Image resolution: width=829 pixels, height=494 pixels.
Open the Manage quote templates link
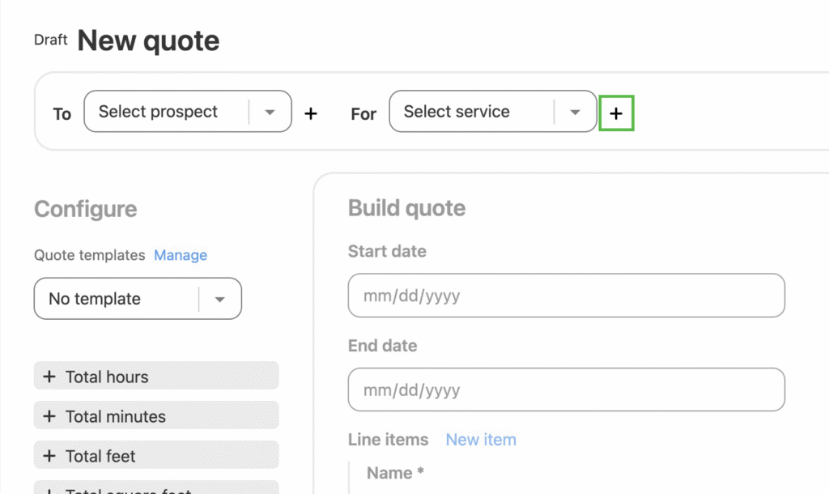(x=181, y=255)
